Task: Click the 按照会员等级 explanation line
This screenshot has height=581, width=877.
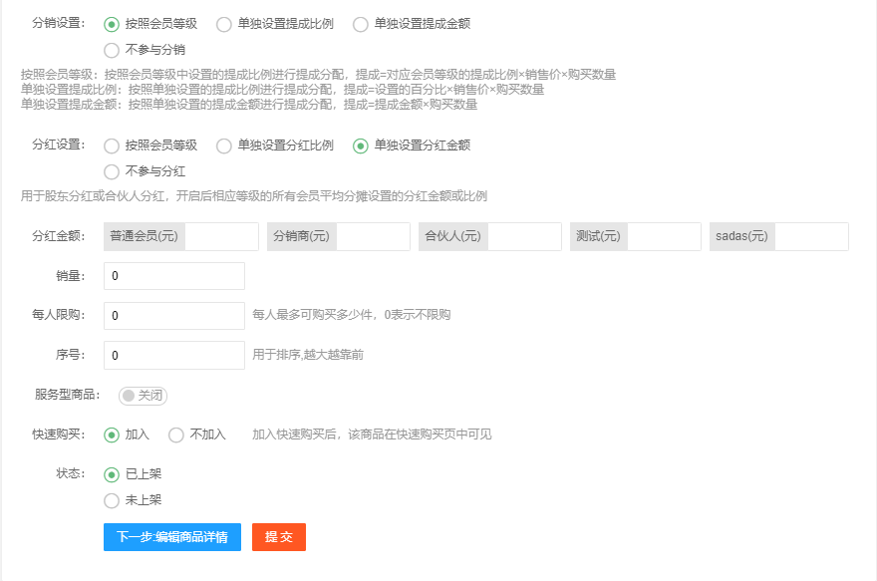Action: pos(318,75)
